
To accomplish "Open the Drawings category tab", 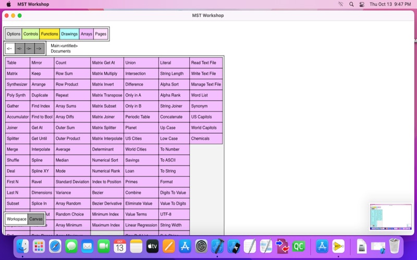I will (x=69, y=34).
